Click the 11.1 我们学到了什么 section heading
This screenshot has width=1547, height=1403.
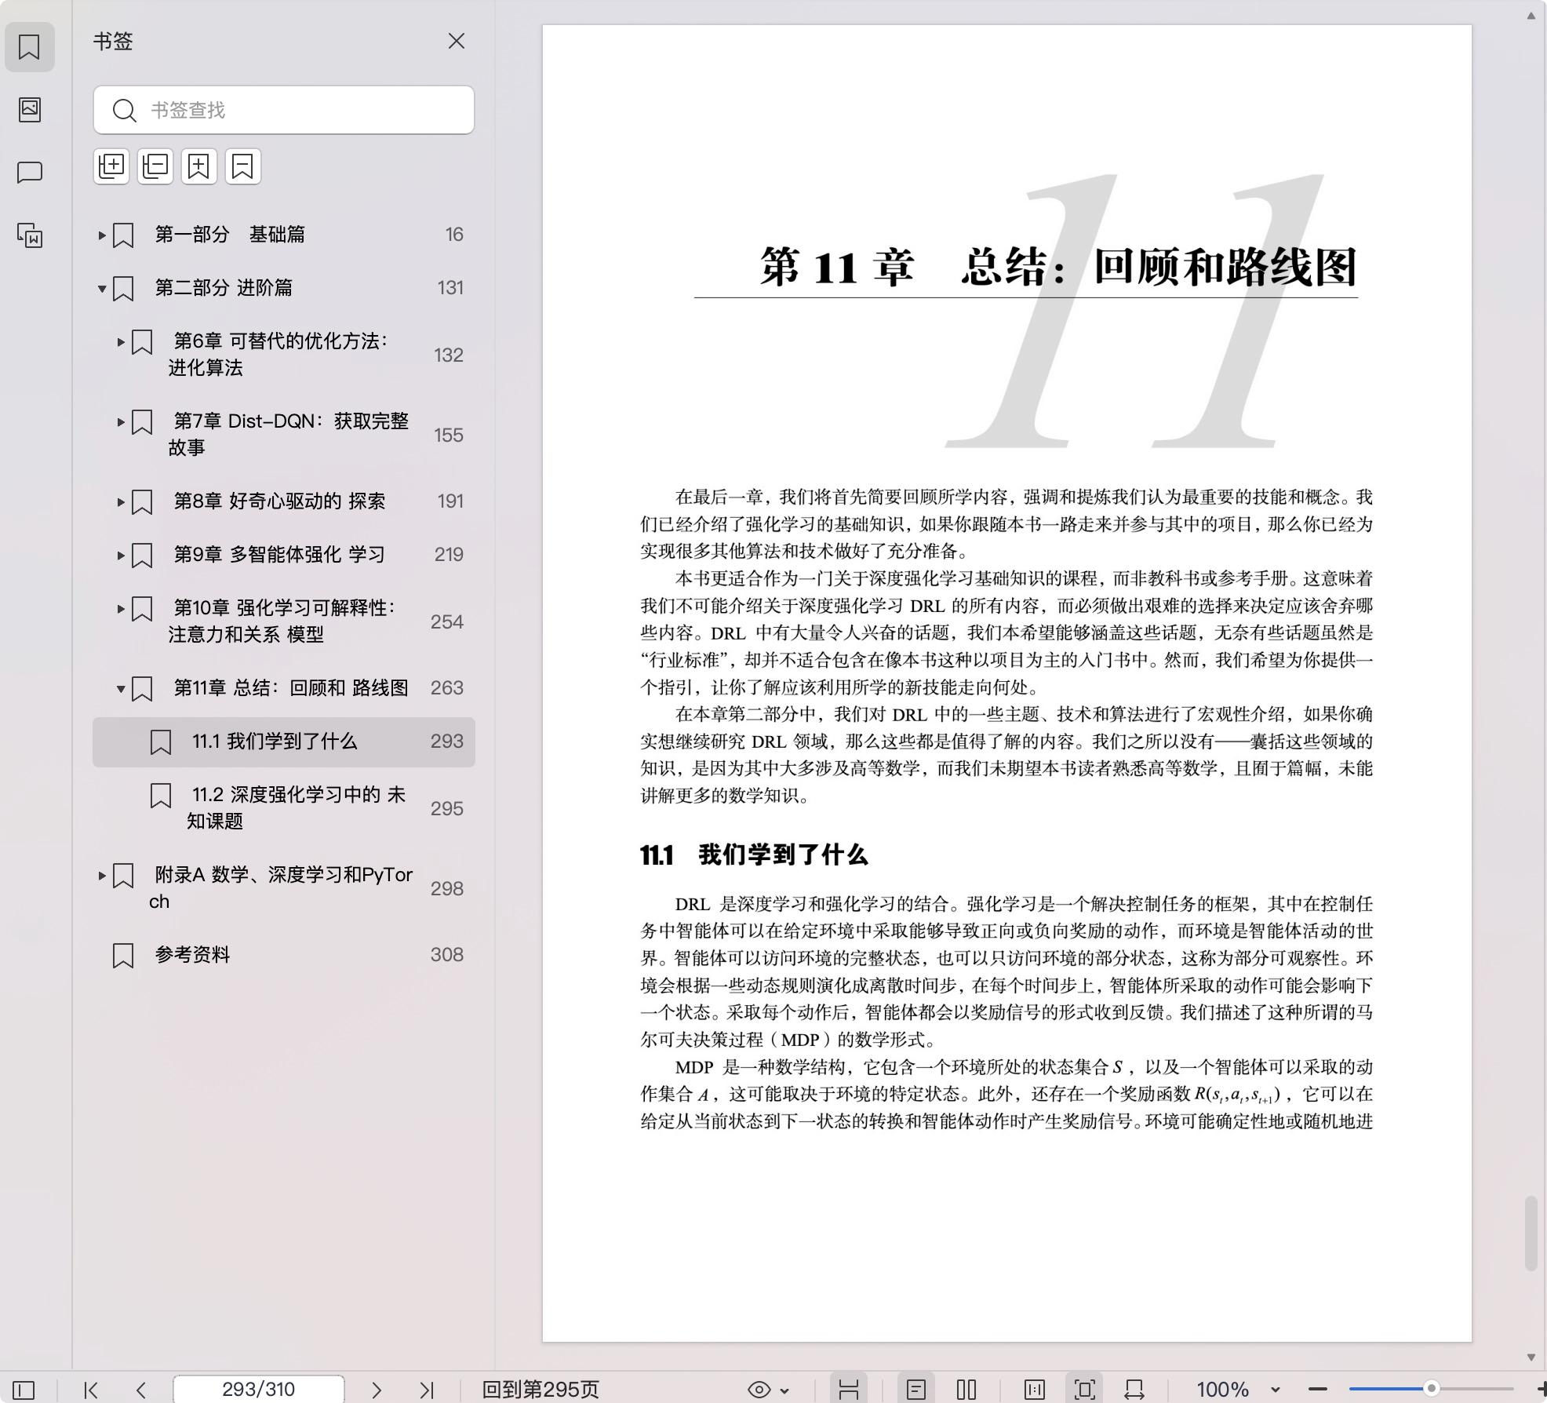(754, 855)
